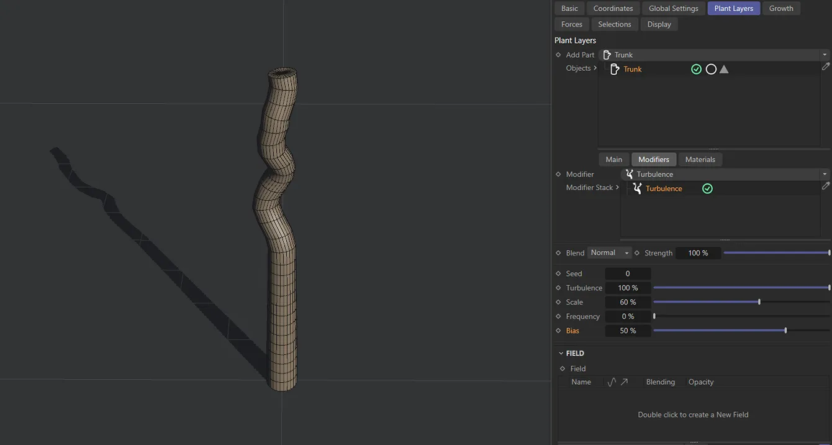This screenshot has height=445, width=832.
Task: Click the pencil edit icon beside the Modifier Stack
Action: pyautogui.click(x=826, y=186)
